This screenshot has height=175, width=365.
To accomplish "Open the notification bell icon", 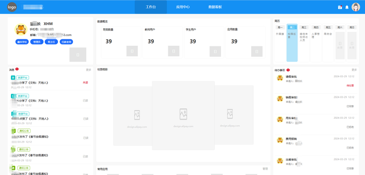I will [347, 7].
